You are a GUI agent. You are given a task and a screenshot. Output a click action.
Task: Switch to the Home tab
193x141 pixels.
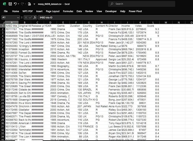click(x=16, y=11)
